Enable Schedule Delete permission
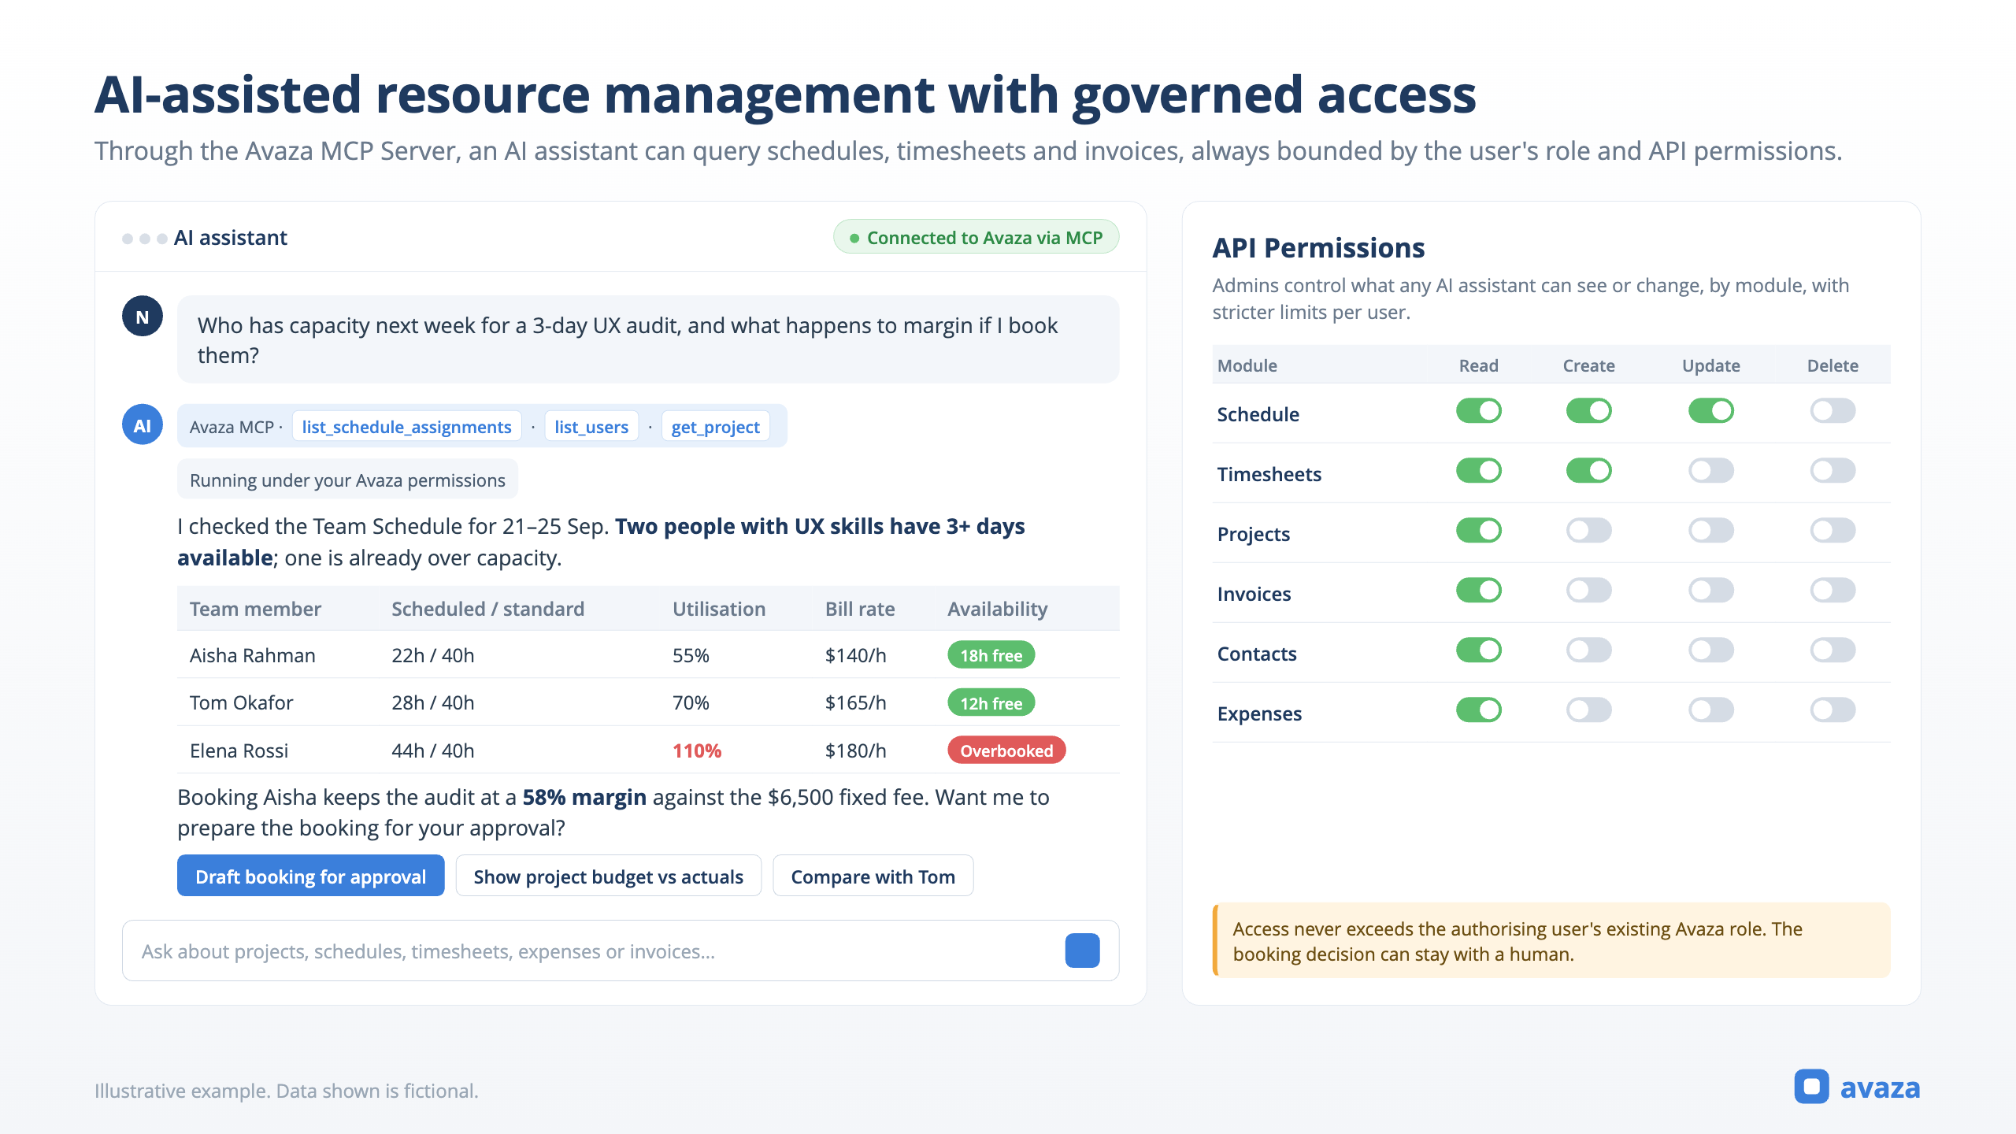The width and height of the screenshot is (2016, 1134). (1833, 411)
